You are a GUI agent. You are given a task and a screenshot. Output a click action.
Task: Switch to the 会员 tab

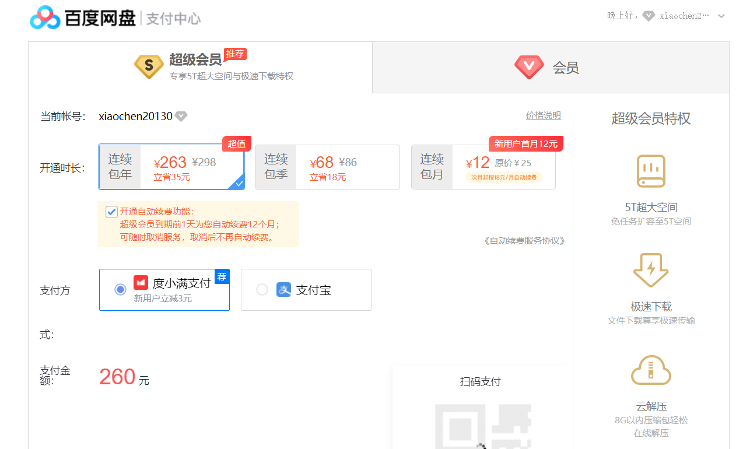pyautogui.click(x=551, y=67)
